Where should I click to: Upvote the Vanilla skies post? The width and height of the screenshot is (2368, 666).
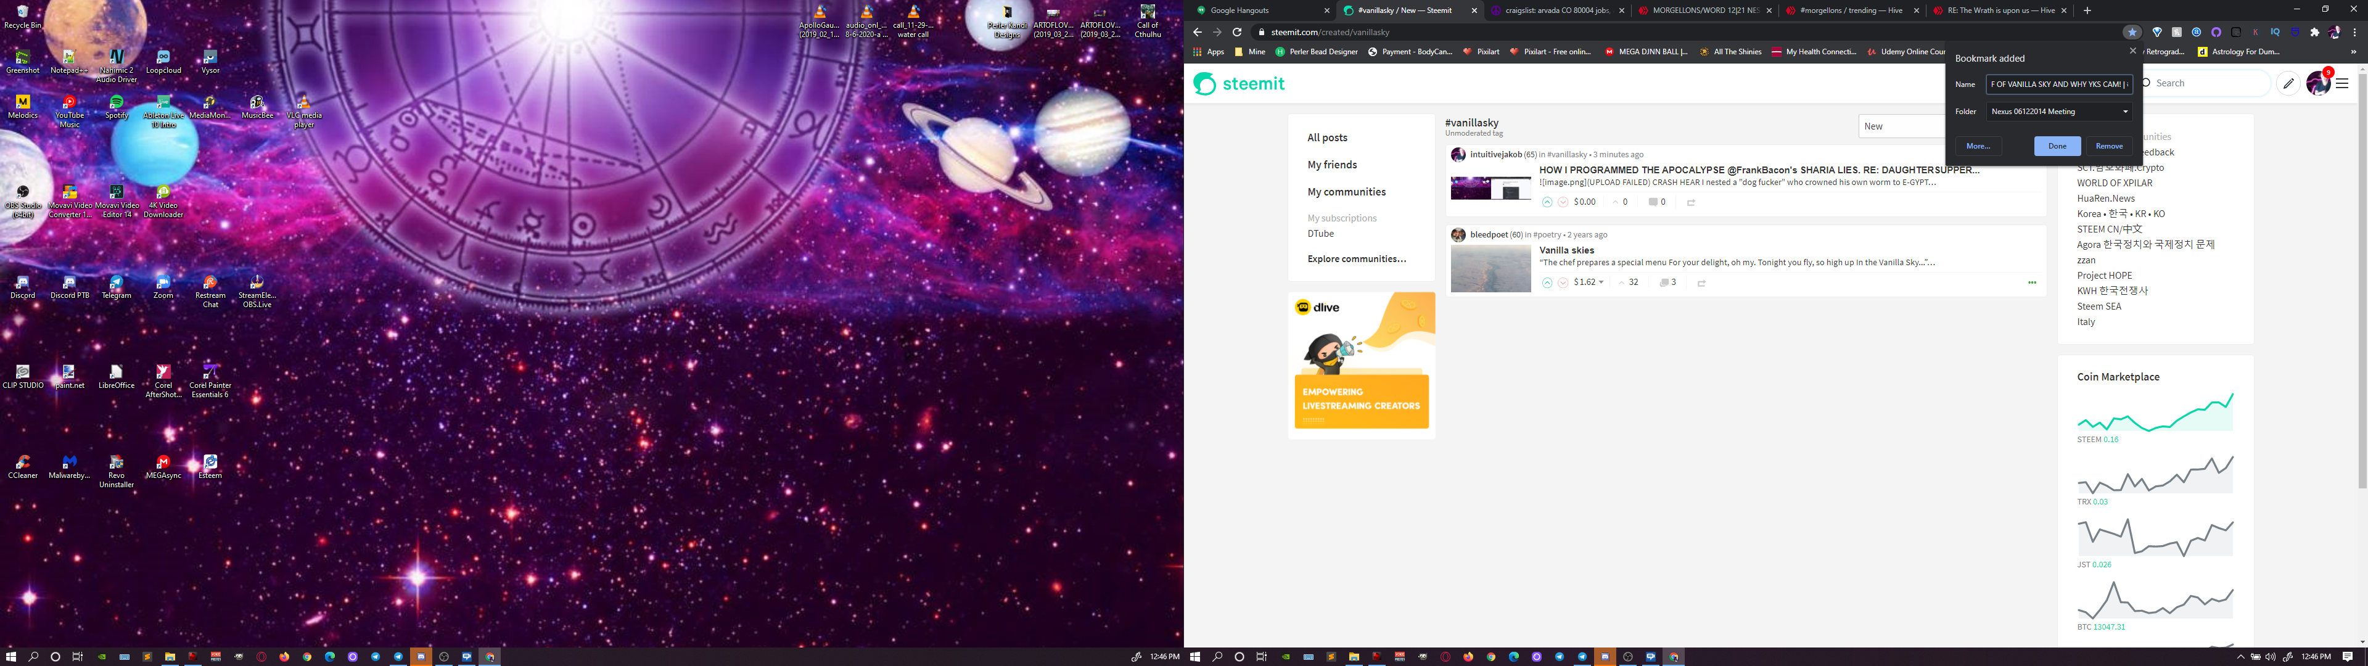point(1547,282)
